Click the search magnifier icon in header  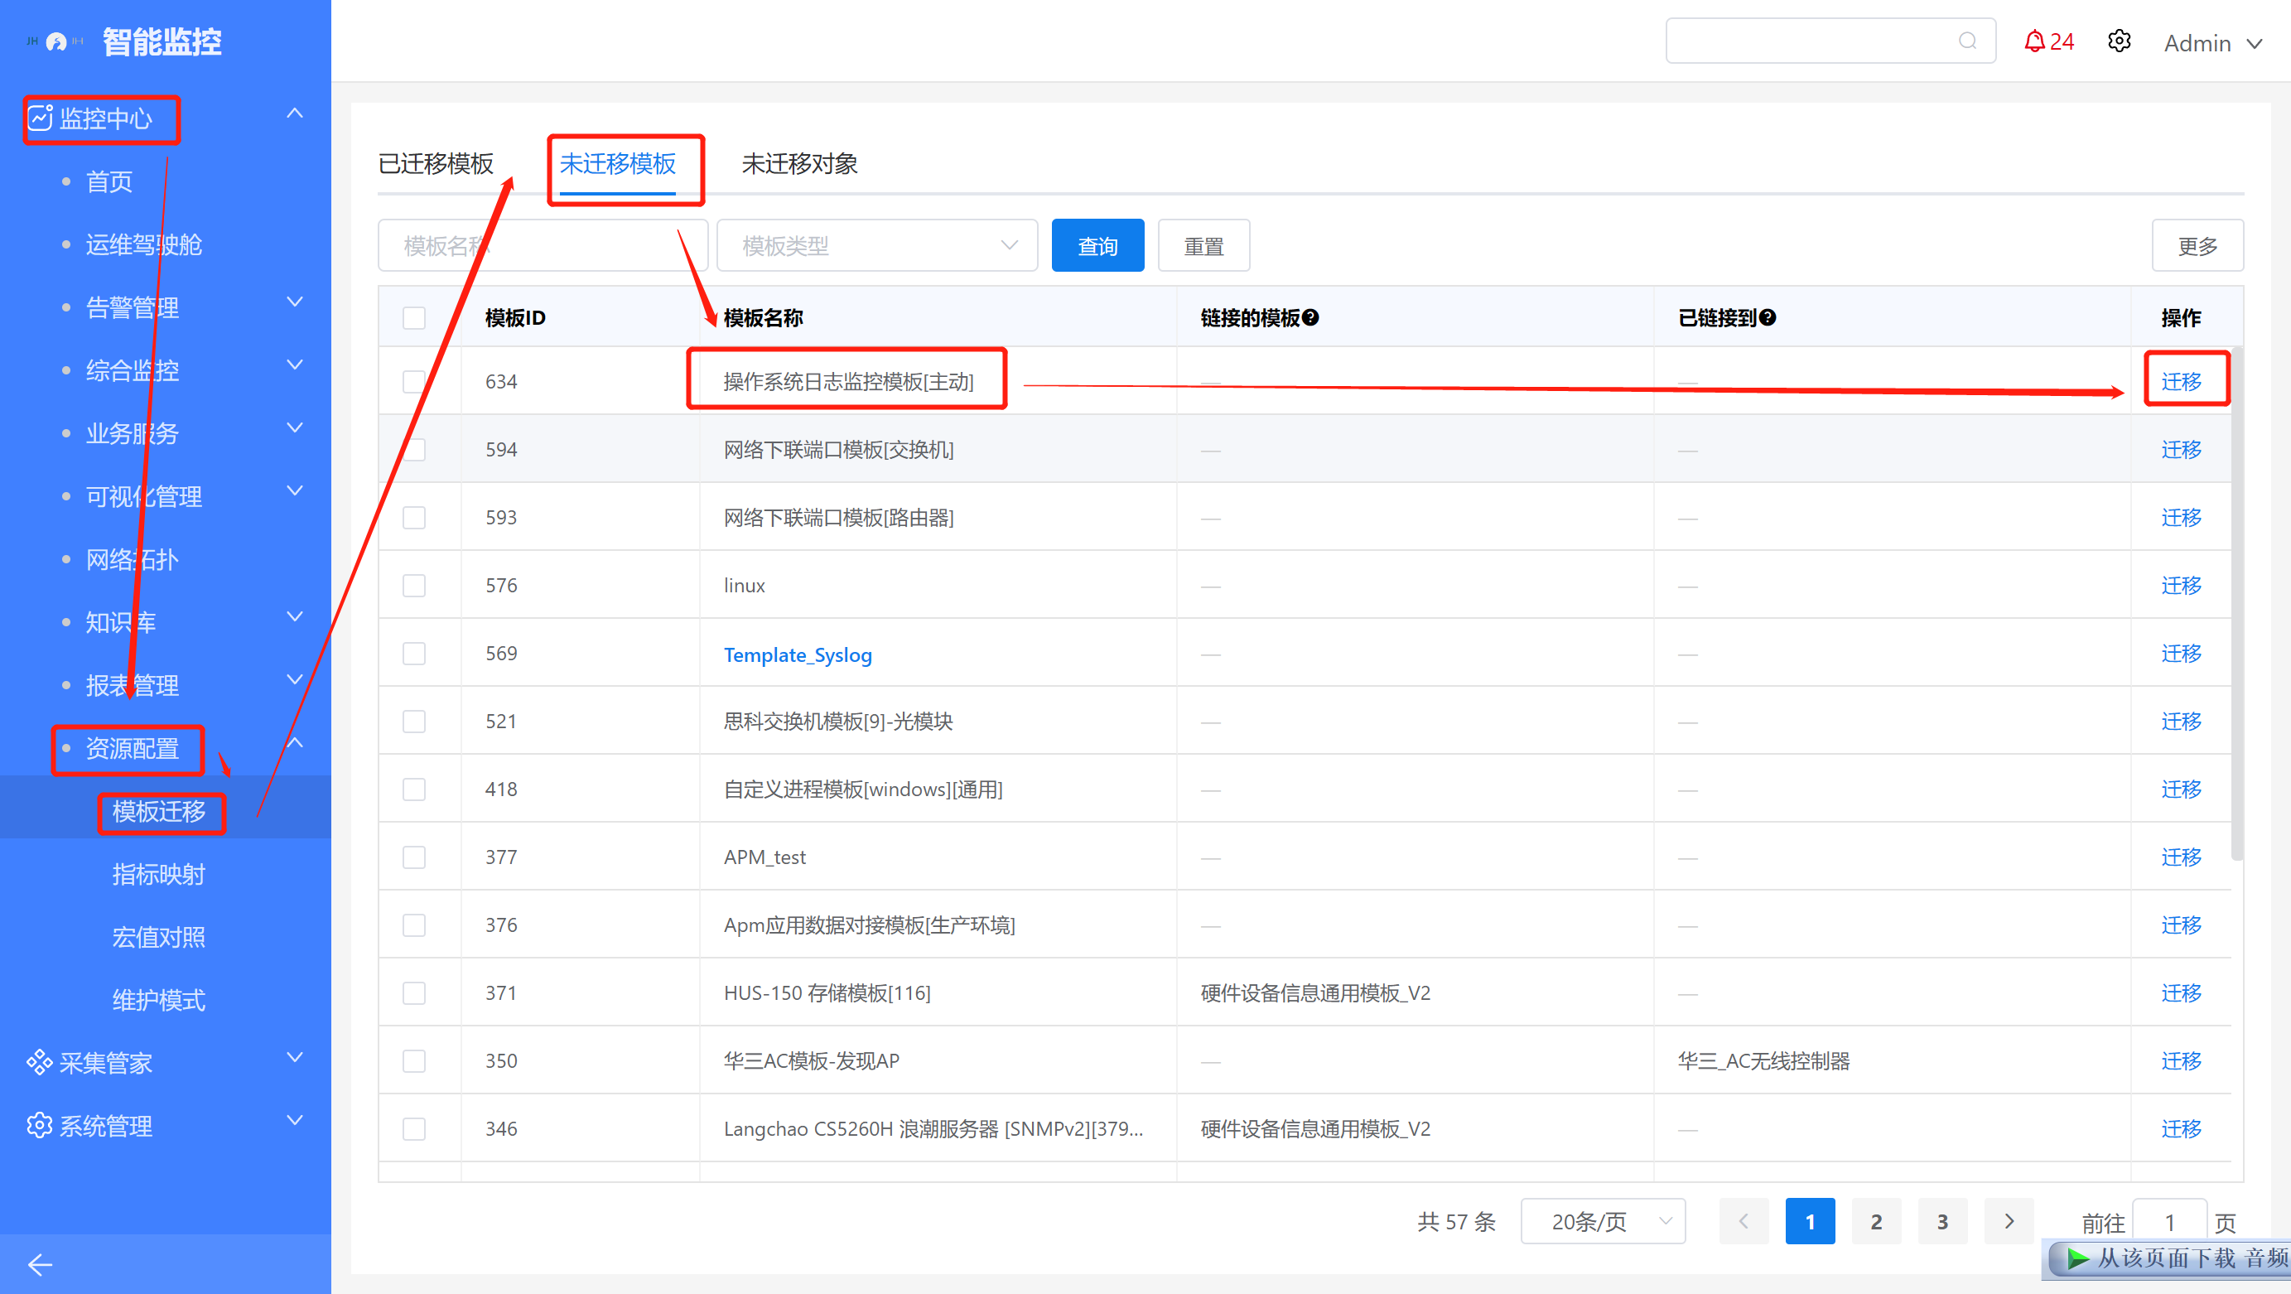[x=1967, y=41]
